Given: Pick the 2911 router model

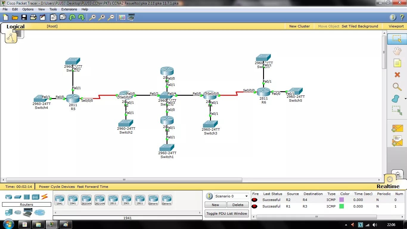Looking at the screenshot, I should (140, 200).
